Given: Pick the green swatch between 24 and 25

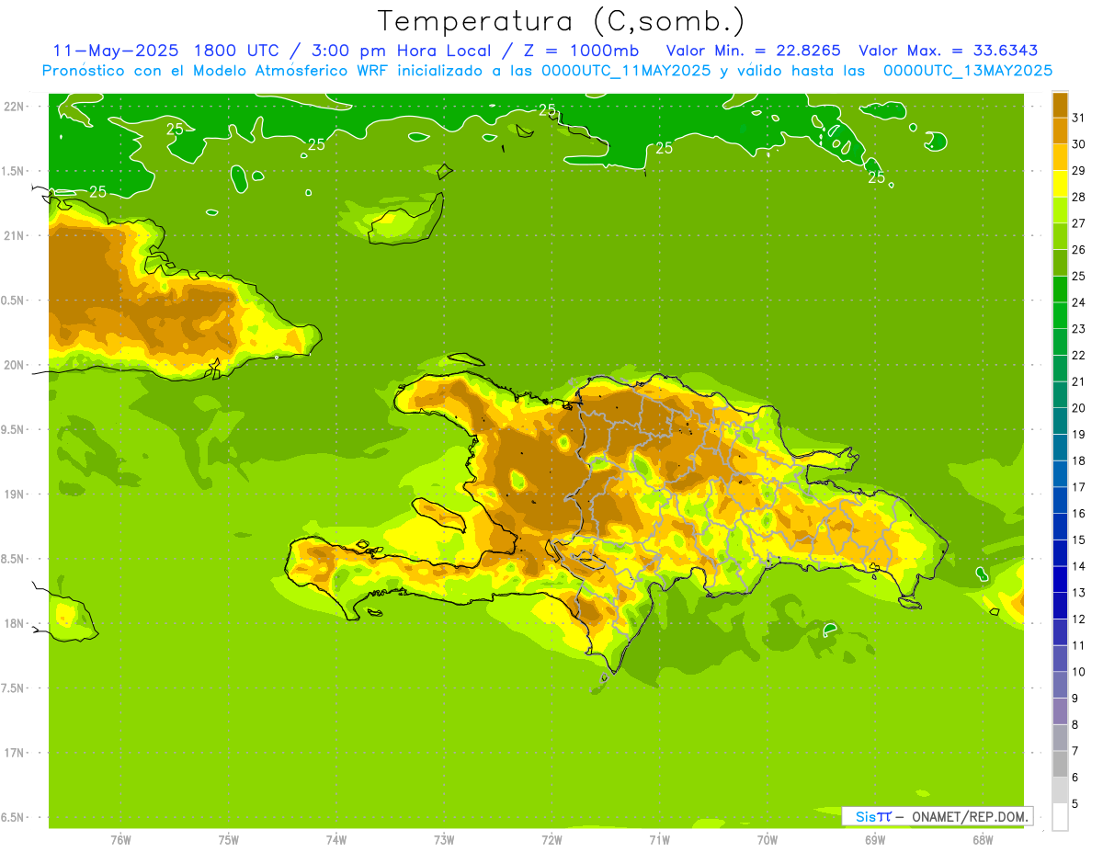Looking at the screenshot, I should click(x=1060, y=290).
